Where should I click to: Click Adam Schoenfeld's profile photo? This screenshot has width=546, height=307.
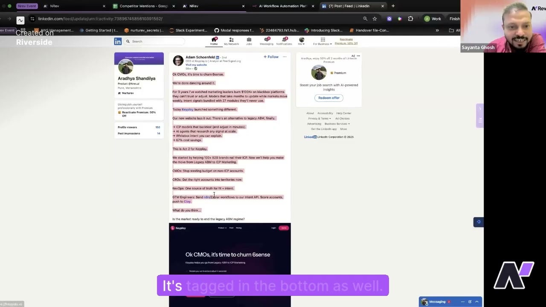click(178, 61)
